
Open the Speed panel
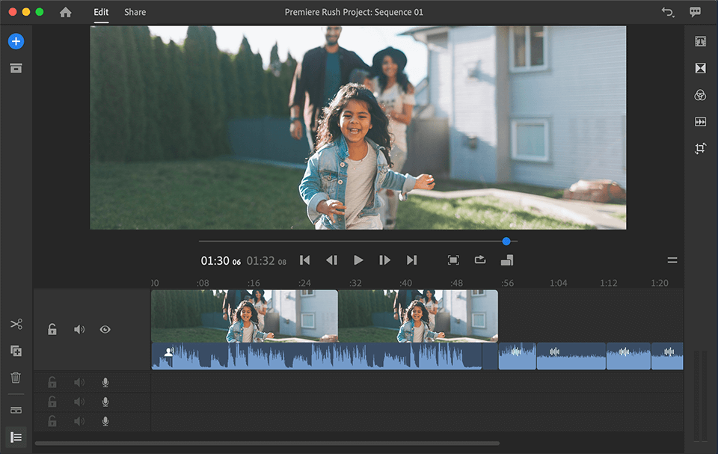[700, 121]
